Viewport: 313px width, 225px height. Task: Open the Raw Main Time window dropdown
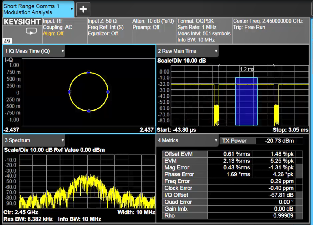pyautogui.click(x=216, y=51)
